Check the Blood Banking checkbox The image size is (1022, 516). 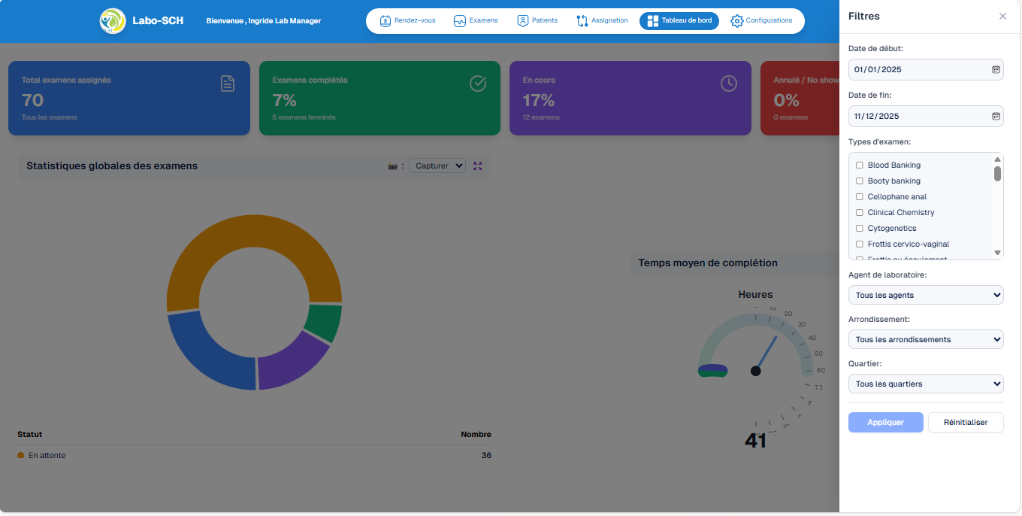860,165
